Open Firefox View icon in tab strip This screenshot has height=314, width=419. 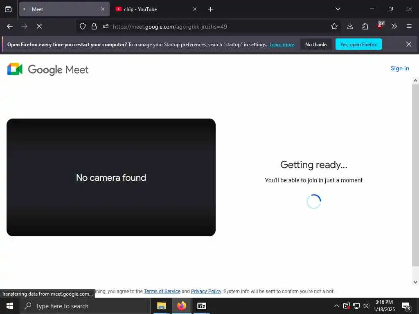[x=8, y=9]
